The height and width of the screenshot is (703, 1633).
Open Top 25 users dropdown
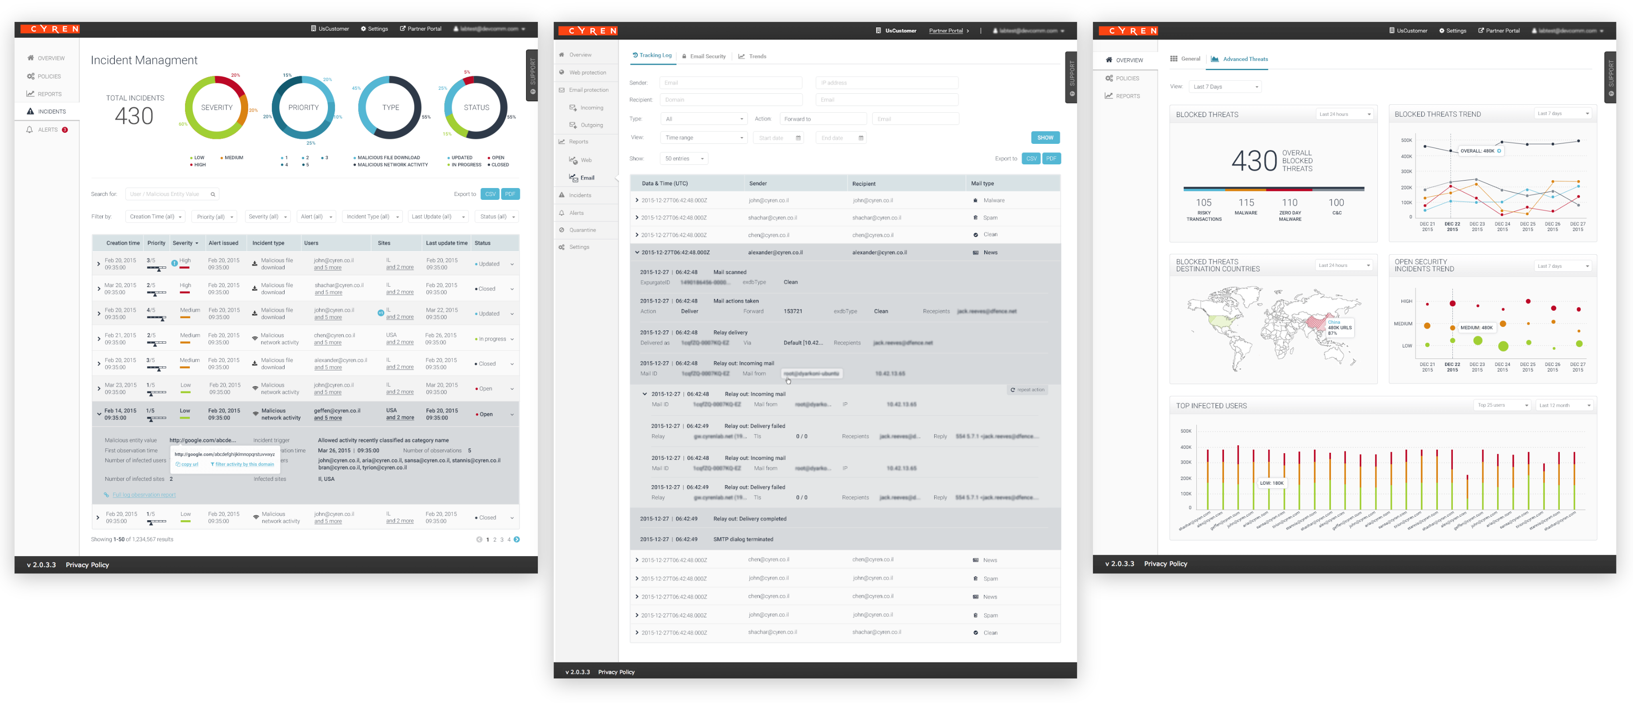tap(1502, 405)
